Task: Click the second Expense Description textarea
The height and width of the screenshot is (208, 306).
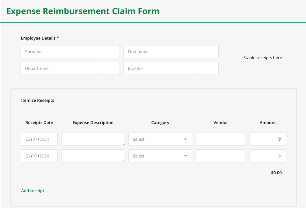Action: (92, 156)
